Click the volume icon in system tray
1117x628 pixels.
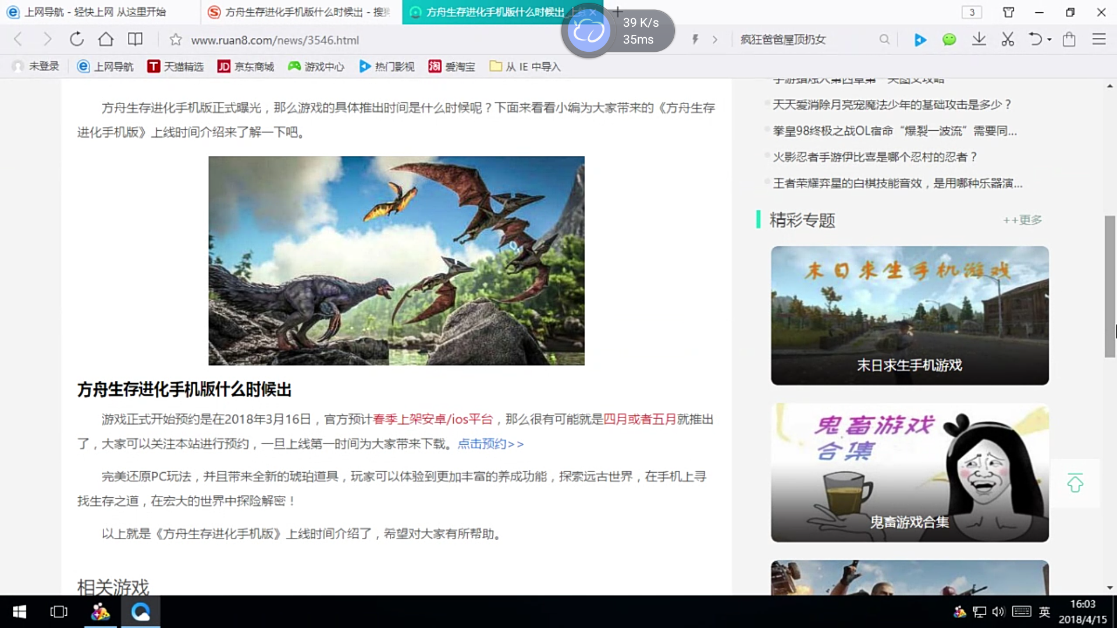pos(998,612)
